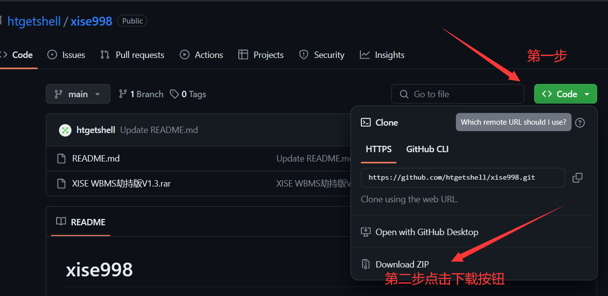Click the Insights graph icon
This screenshot has width=608, height=296.
(365, 55)
